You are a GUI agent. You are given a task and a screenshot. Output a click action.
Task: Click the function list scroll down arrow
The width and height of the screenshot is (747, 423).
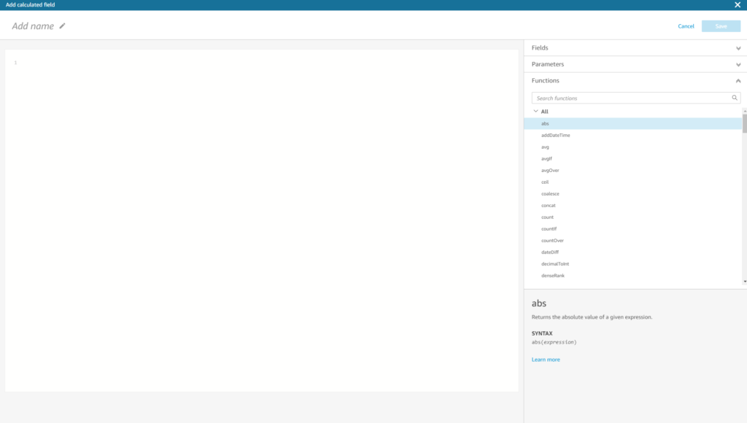coord(744,281)
